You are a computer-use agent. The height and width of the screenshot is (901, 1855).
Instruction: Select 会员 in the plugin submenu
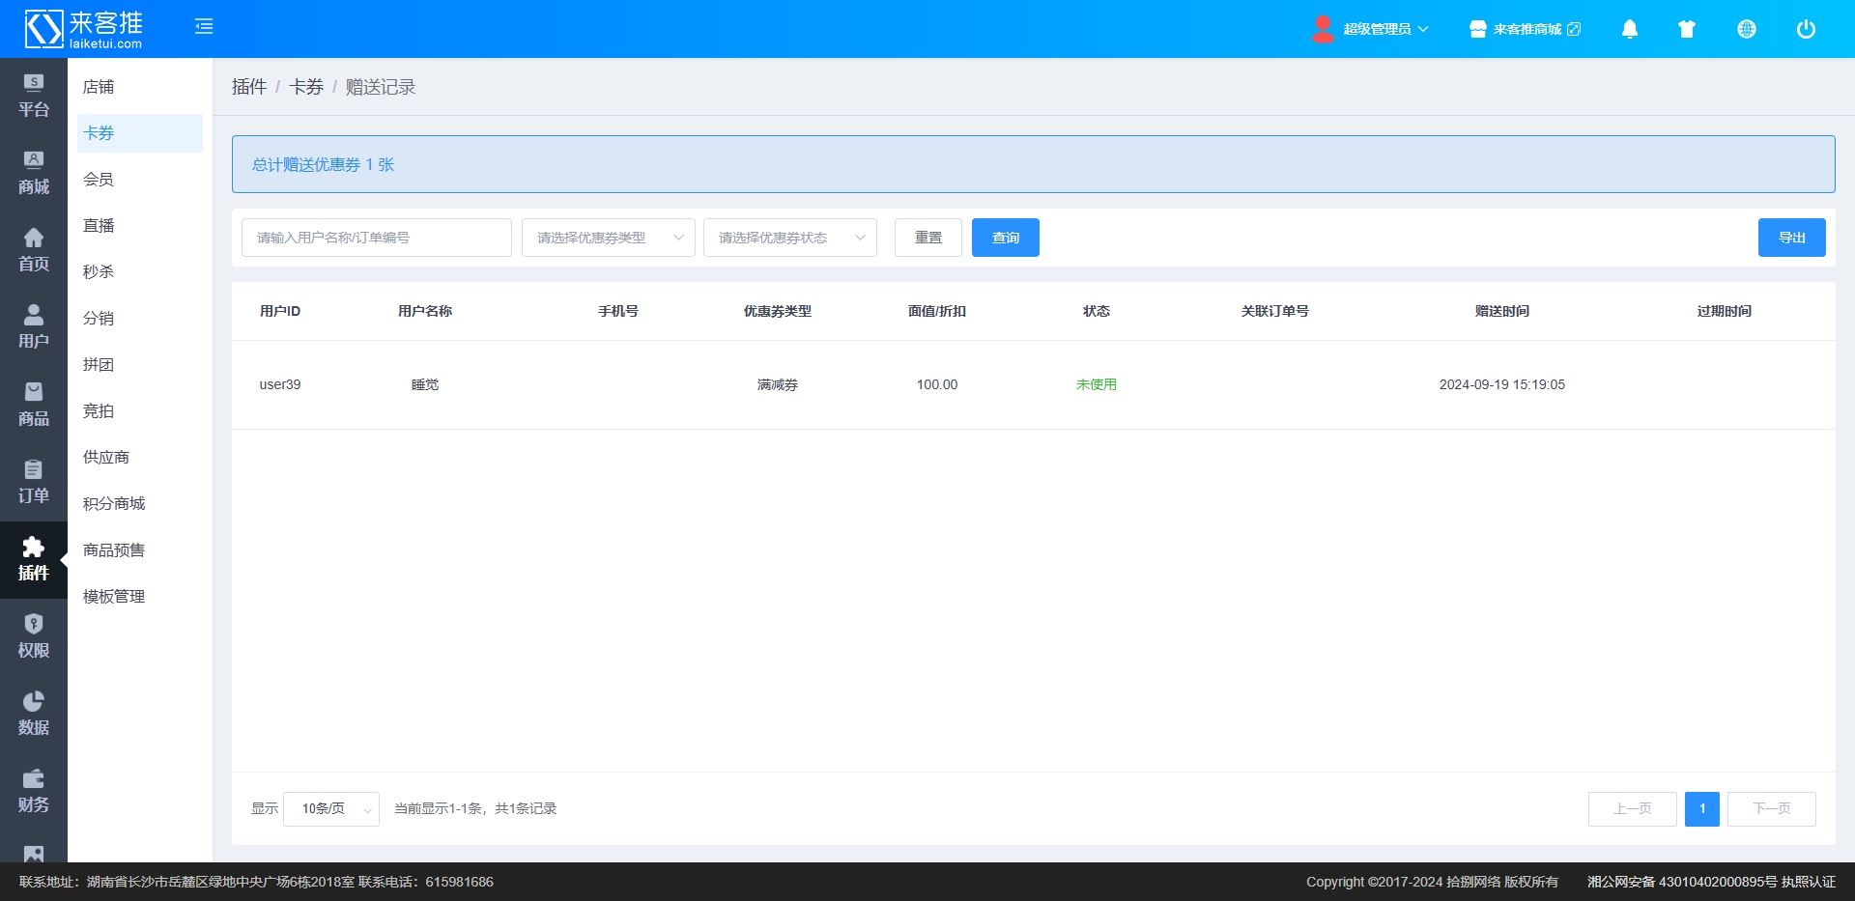tap(99, 180)
